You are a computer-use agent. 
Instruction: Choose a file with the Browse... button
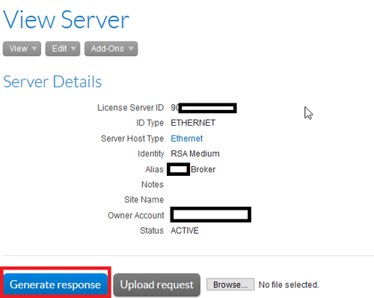click(230, 285)
